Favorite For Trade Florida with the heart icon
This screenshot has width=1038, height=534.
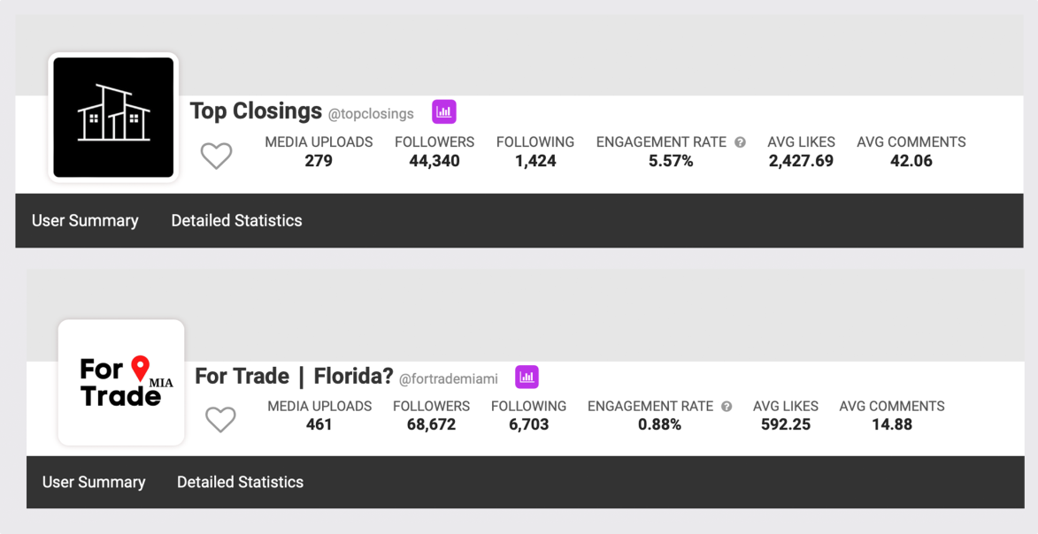click(220, 419)
